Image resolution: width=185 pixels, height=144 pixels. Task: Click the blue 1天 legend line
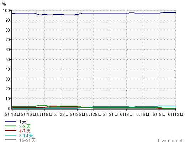(x=10, y=121)
